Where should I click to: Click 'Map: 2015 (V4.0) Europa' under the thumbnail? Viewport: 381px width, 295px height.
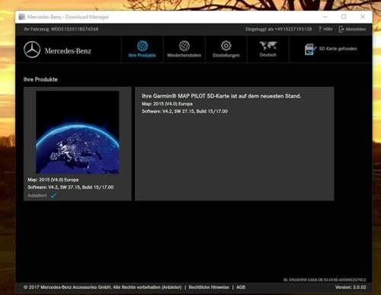coord(53,180)
